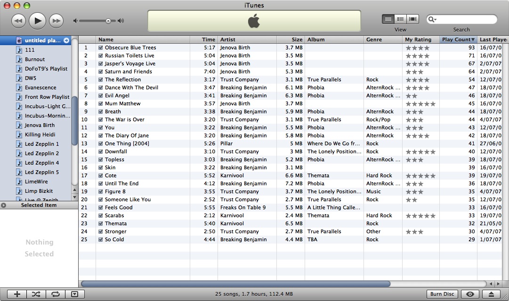
Task: Sort by Genre column header
Action: [x=383, y=40]
